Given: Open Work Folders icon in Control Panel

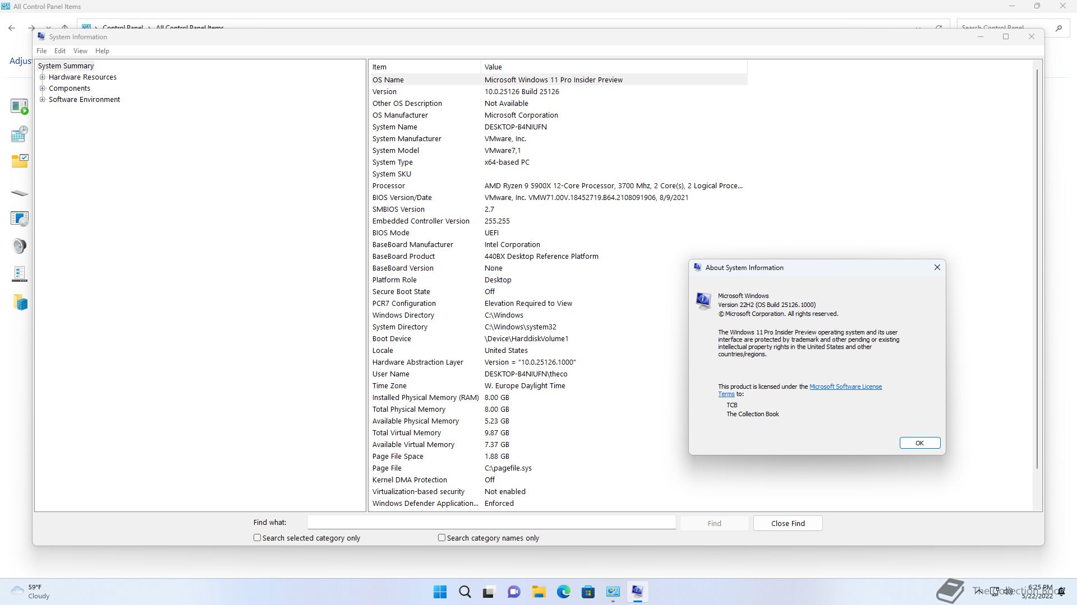Looking at the screenshot, I should pyautogui.click(x=19, y=302).
